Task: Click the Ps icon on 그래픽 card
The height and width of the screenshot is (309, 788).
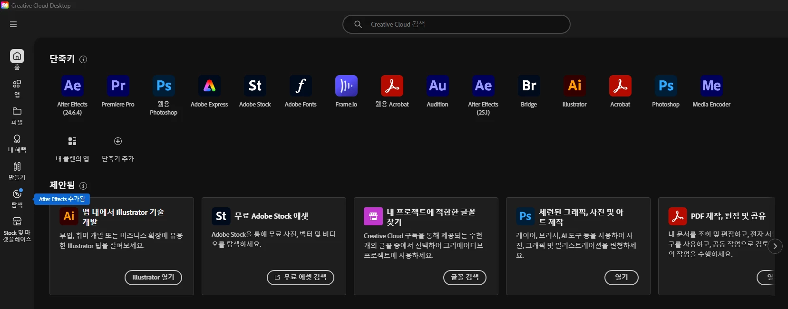Action: 525,216
